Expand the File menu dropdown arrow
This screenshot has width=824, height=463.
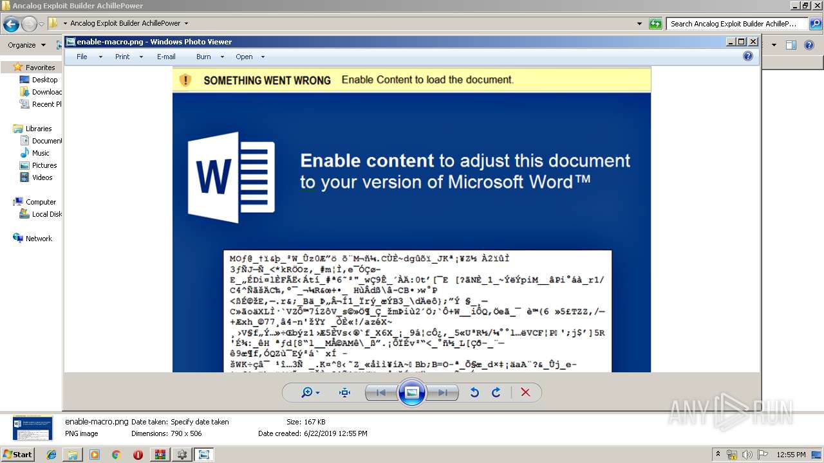(100, 57)
